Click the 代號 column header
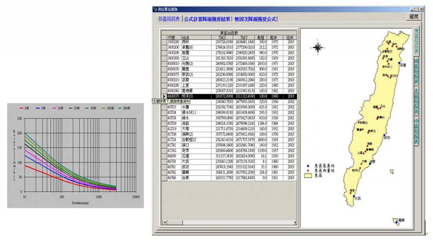The image size is (433, 245). coord(174,38)
